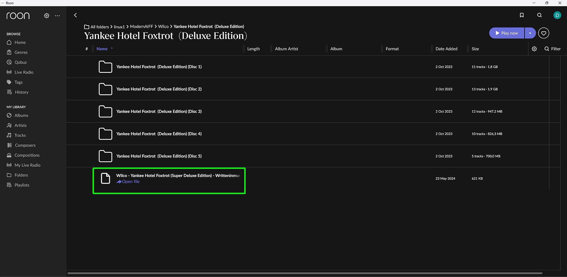This screenshot has width=567, height=277.
Task: Open the profile avatar D
Action: (557, 15)
